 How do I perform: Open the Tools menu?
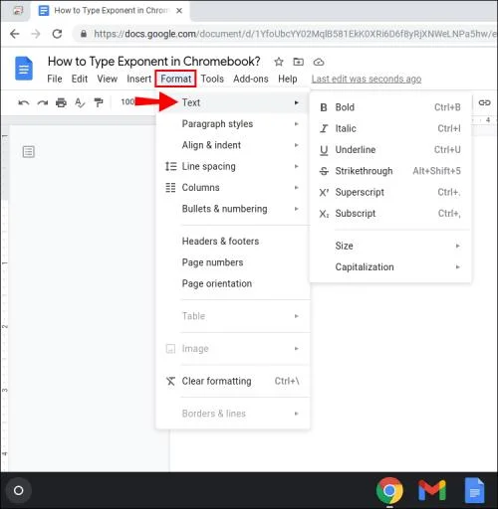212,79
